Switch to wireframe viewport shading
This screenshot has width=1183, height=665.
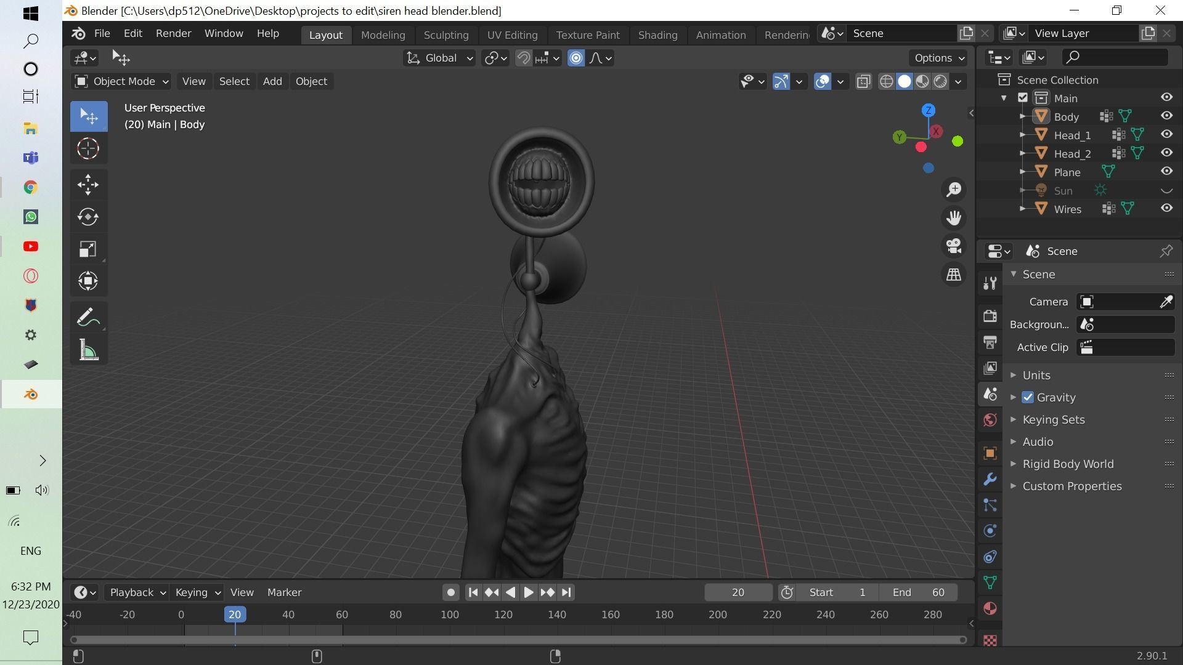pos(886,81)
